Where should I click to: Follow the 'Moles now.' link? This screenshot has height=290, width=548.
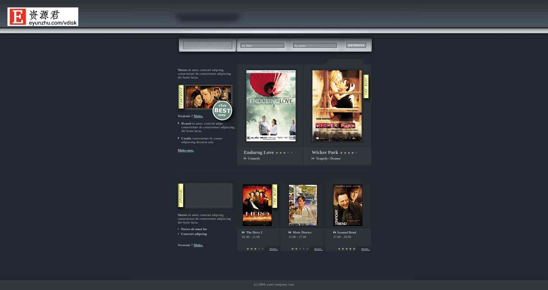click(x=186, y=150)
